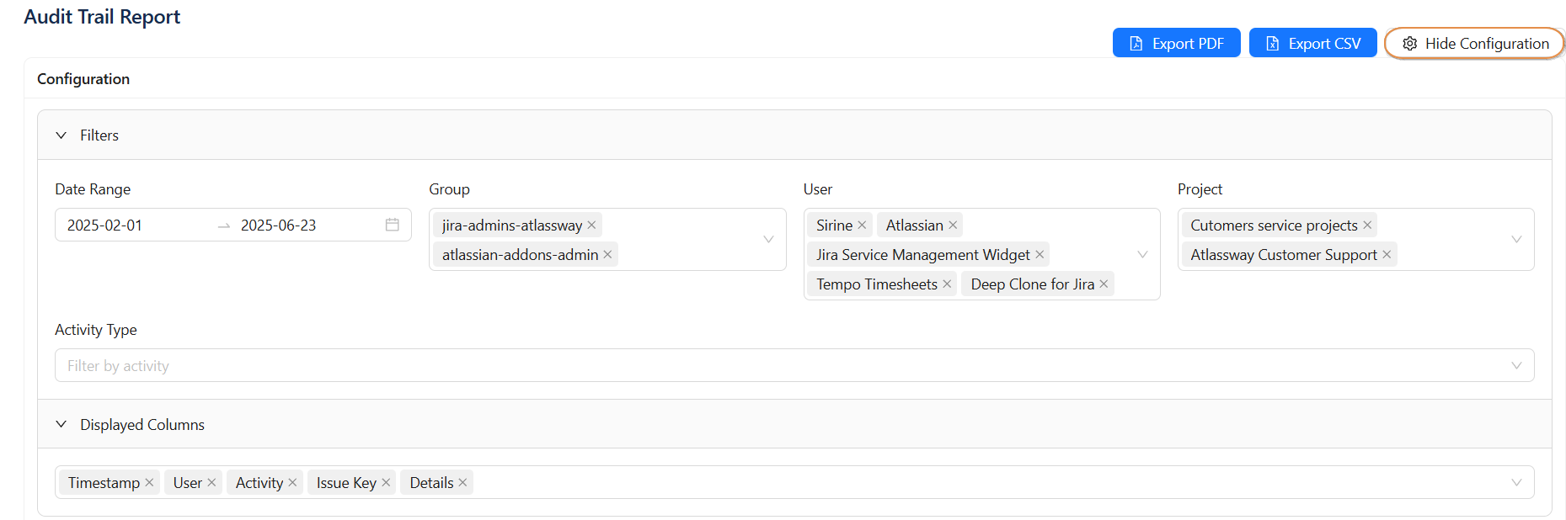Remove Atlassway Customer Support project tag

point(1387,254)
